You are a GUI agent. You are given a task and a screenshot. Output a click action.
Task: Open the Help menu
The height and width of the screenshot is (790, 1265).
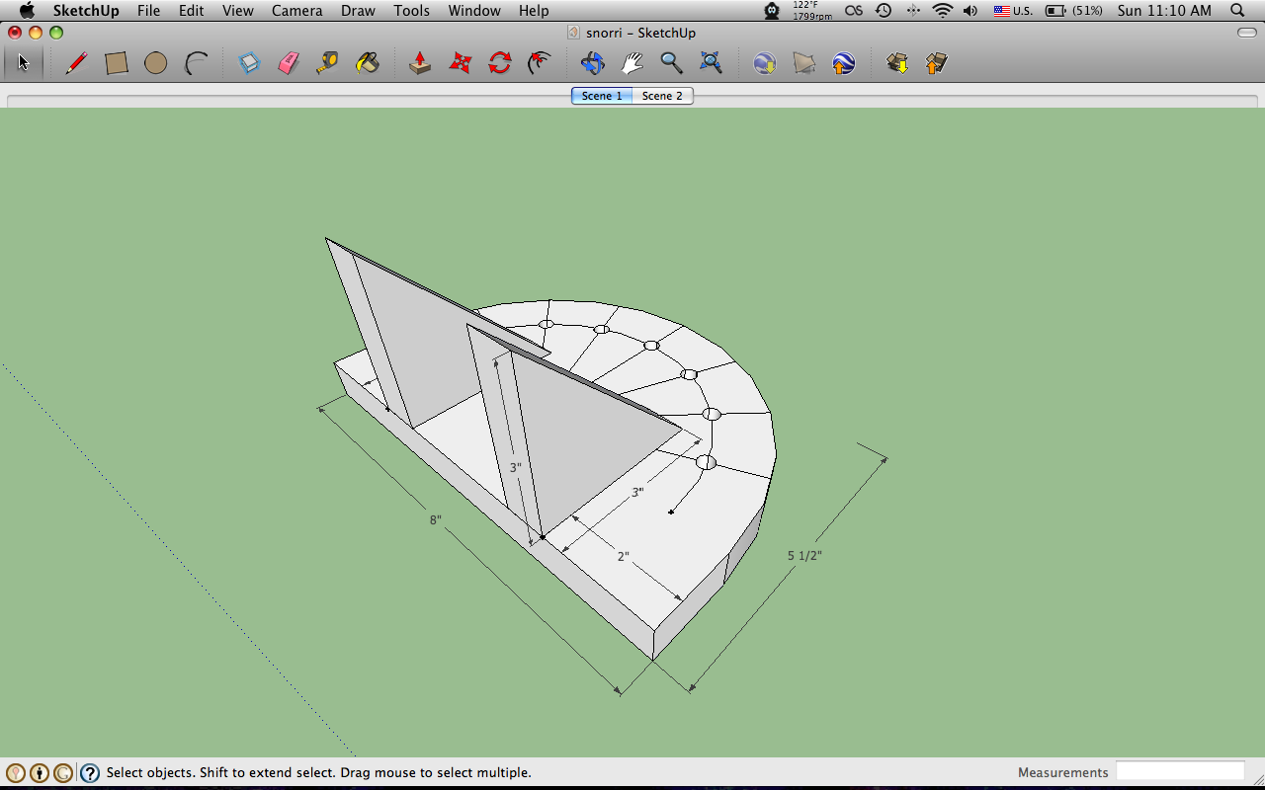534,11
